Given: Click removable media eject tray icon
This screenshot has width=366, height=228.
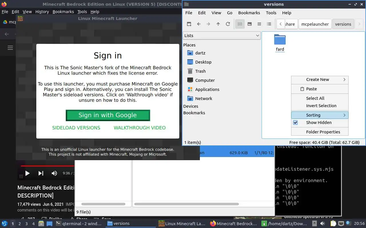Looking at the screenshot, I should (315, 223).
